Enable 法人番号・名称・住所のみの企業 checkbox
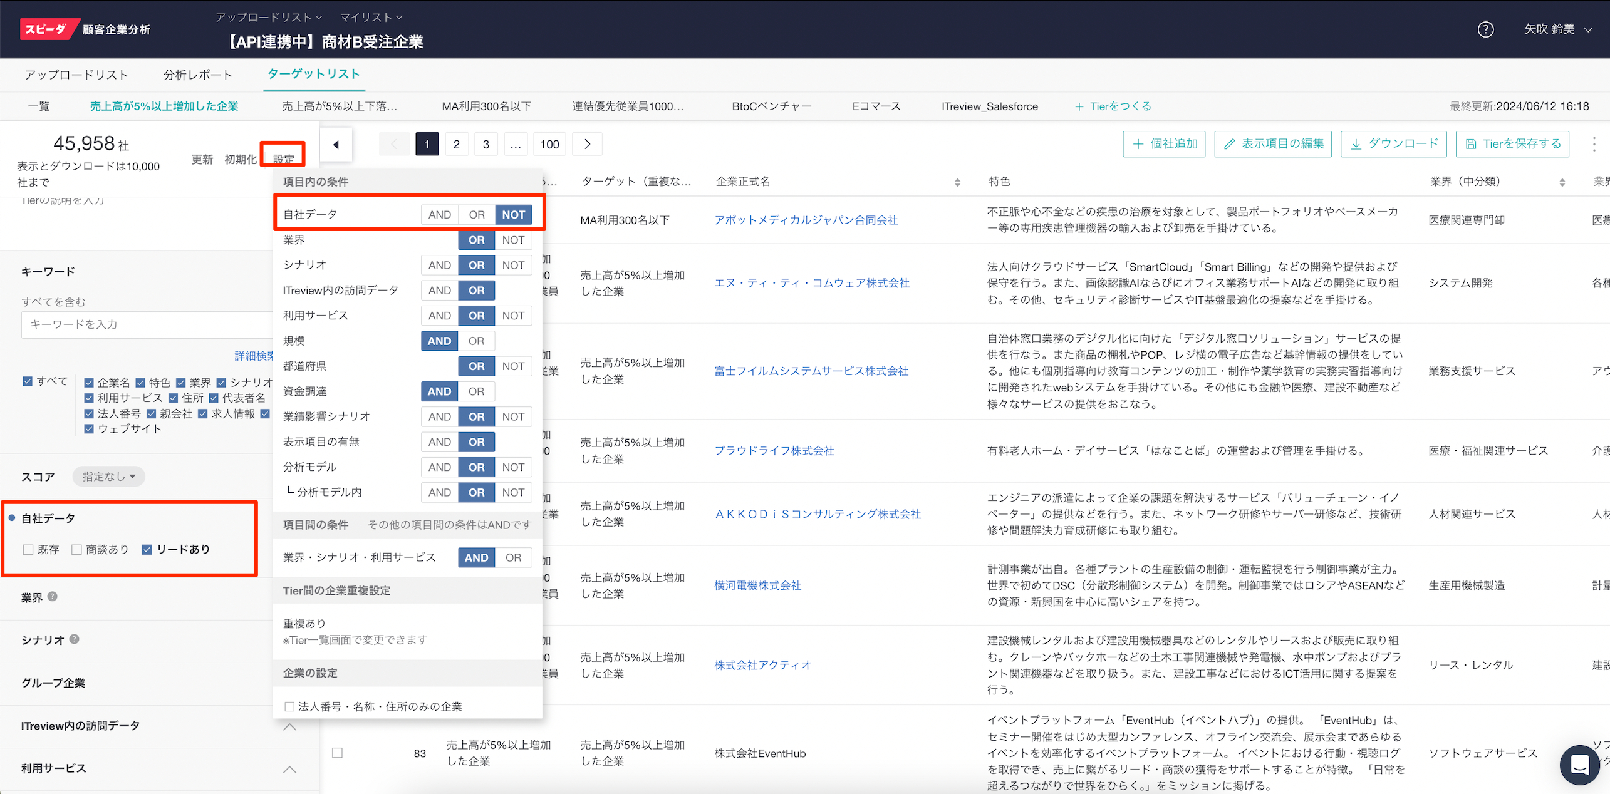 289,706
